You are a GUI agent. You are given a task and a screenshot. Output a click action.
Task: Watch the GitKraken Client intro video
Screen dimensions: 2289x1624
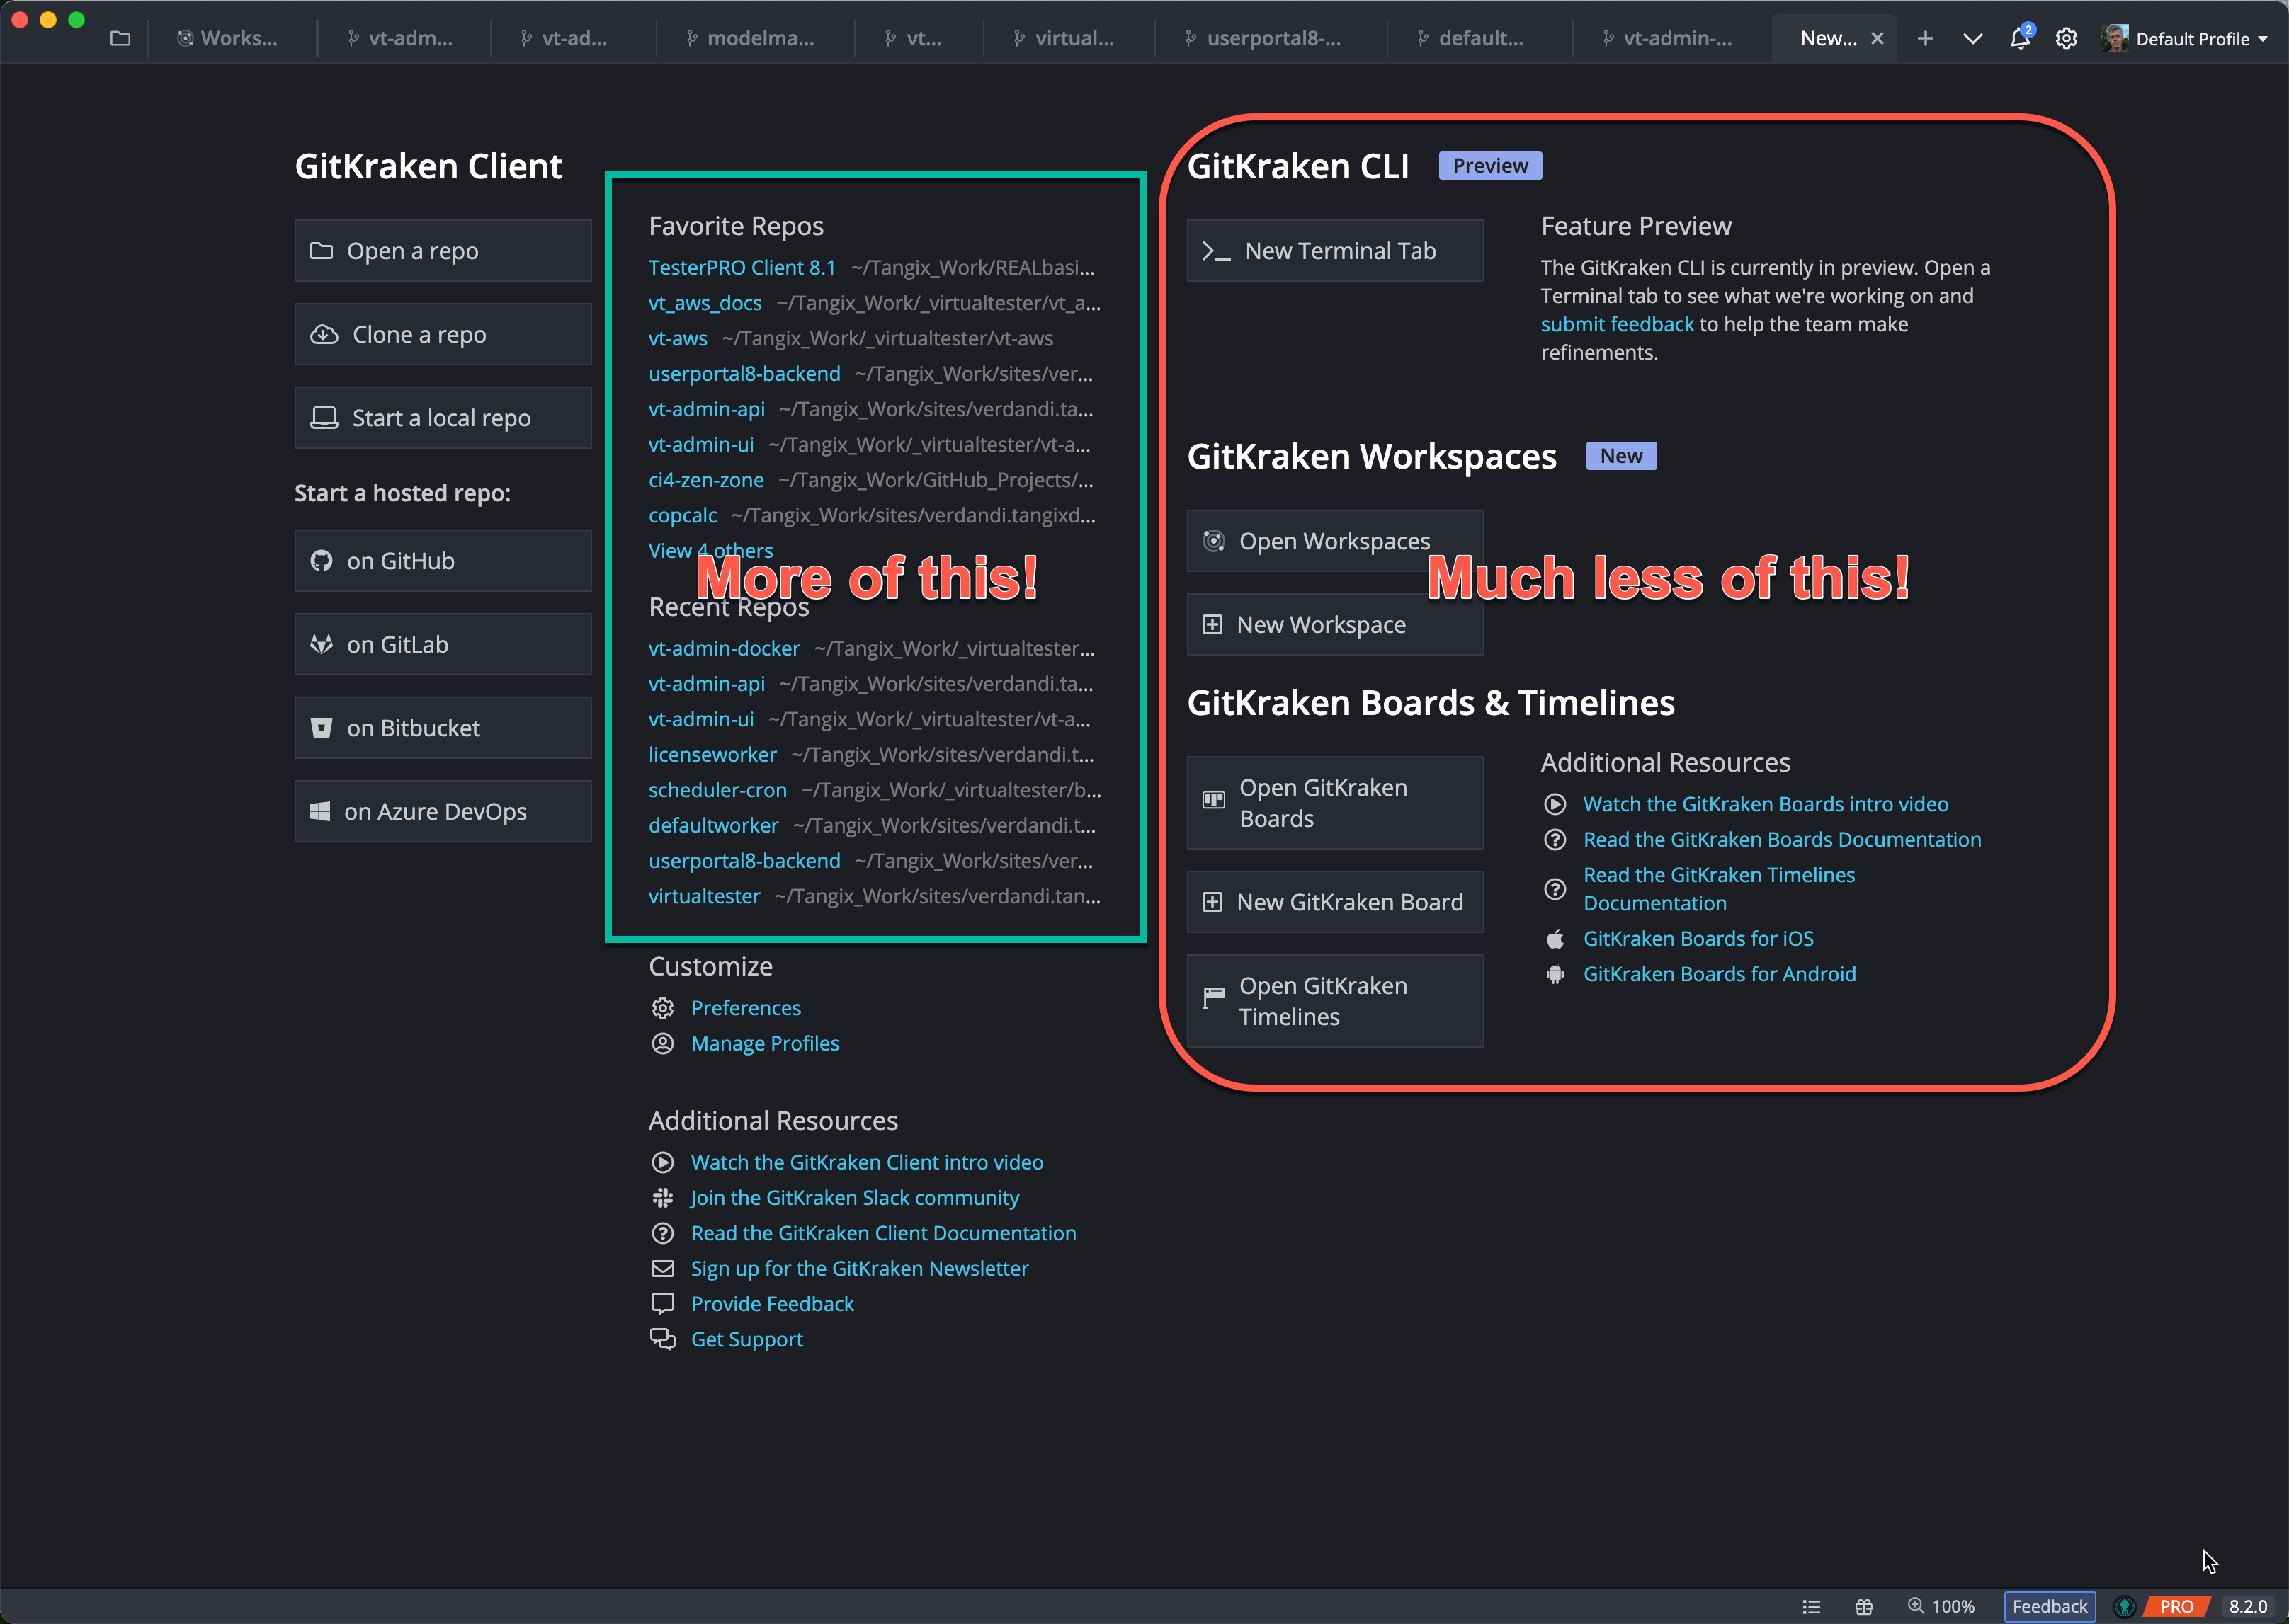point(866,1162)
